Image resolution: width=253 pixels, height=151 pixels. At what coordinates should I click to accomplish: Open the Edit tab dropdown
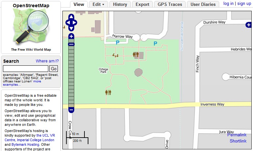click(98, 4)
